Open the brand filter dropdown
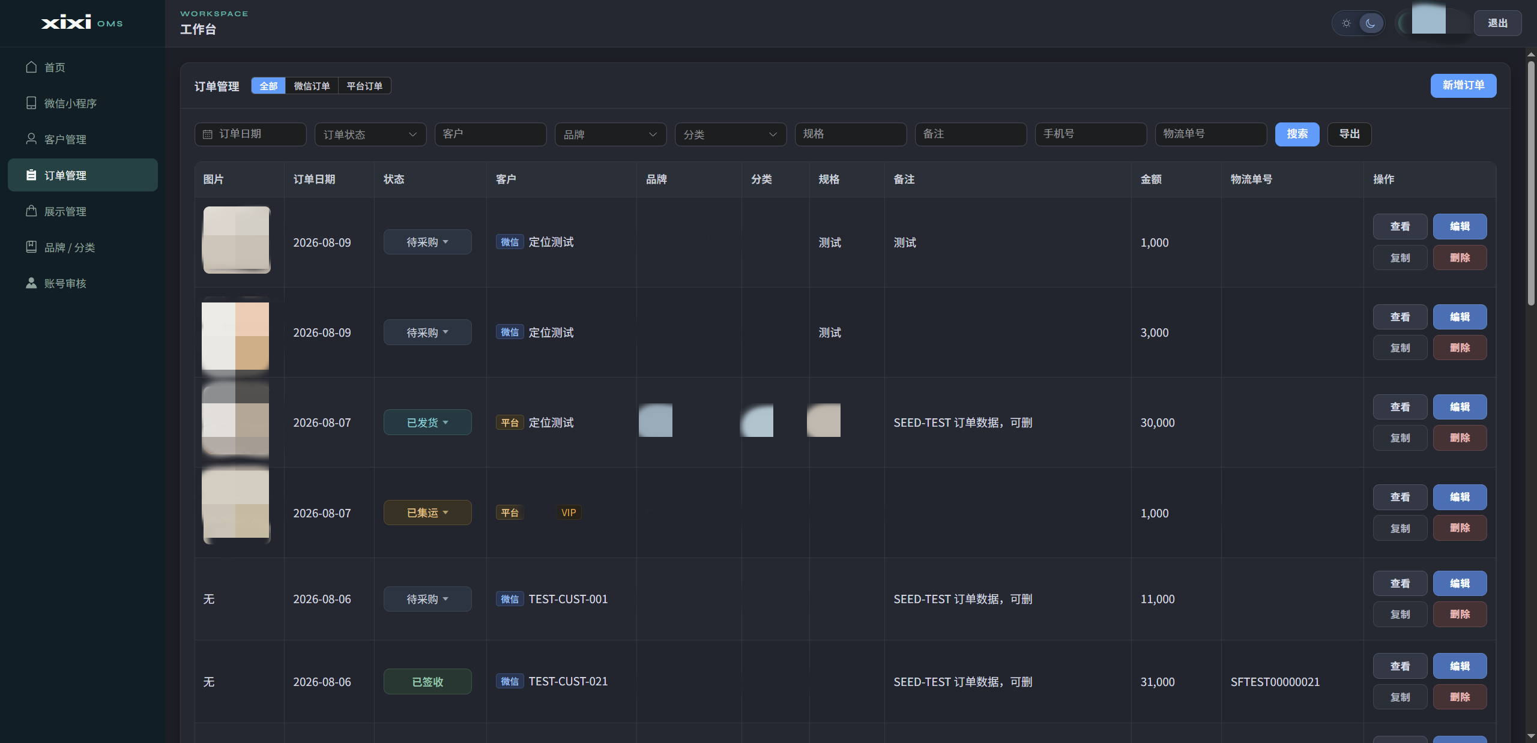 point(611,134)
